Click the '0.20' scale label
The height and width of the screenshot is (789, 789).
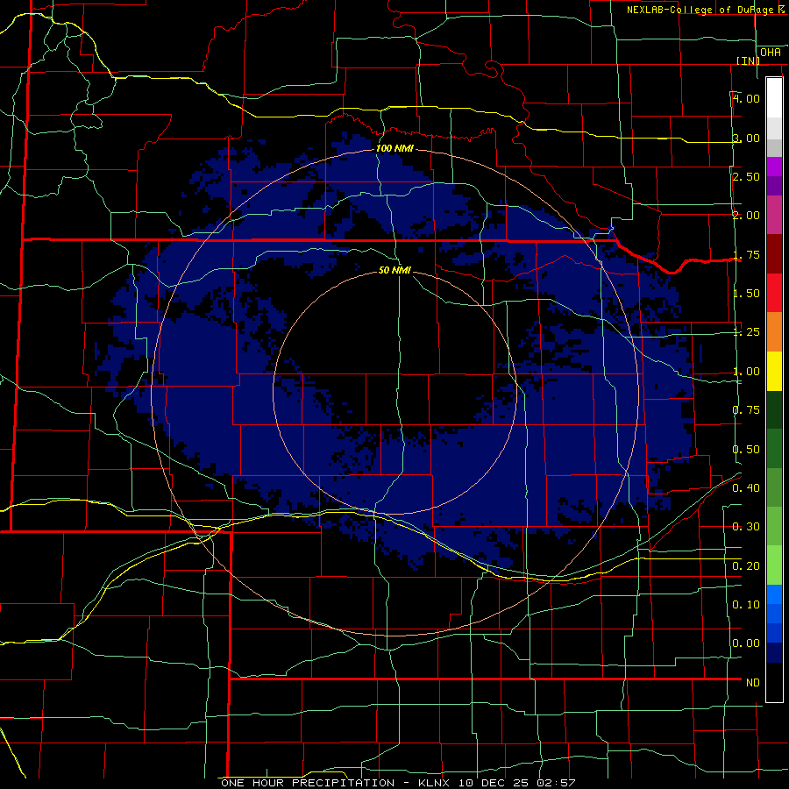[x=746, y=566]
